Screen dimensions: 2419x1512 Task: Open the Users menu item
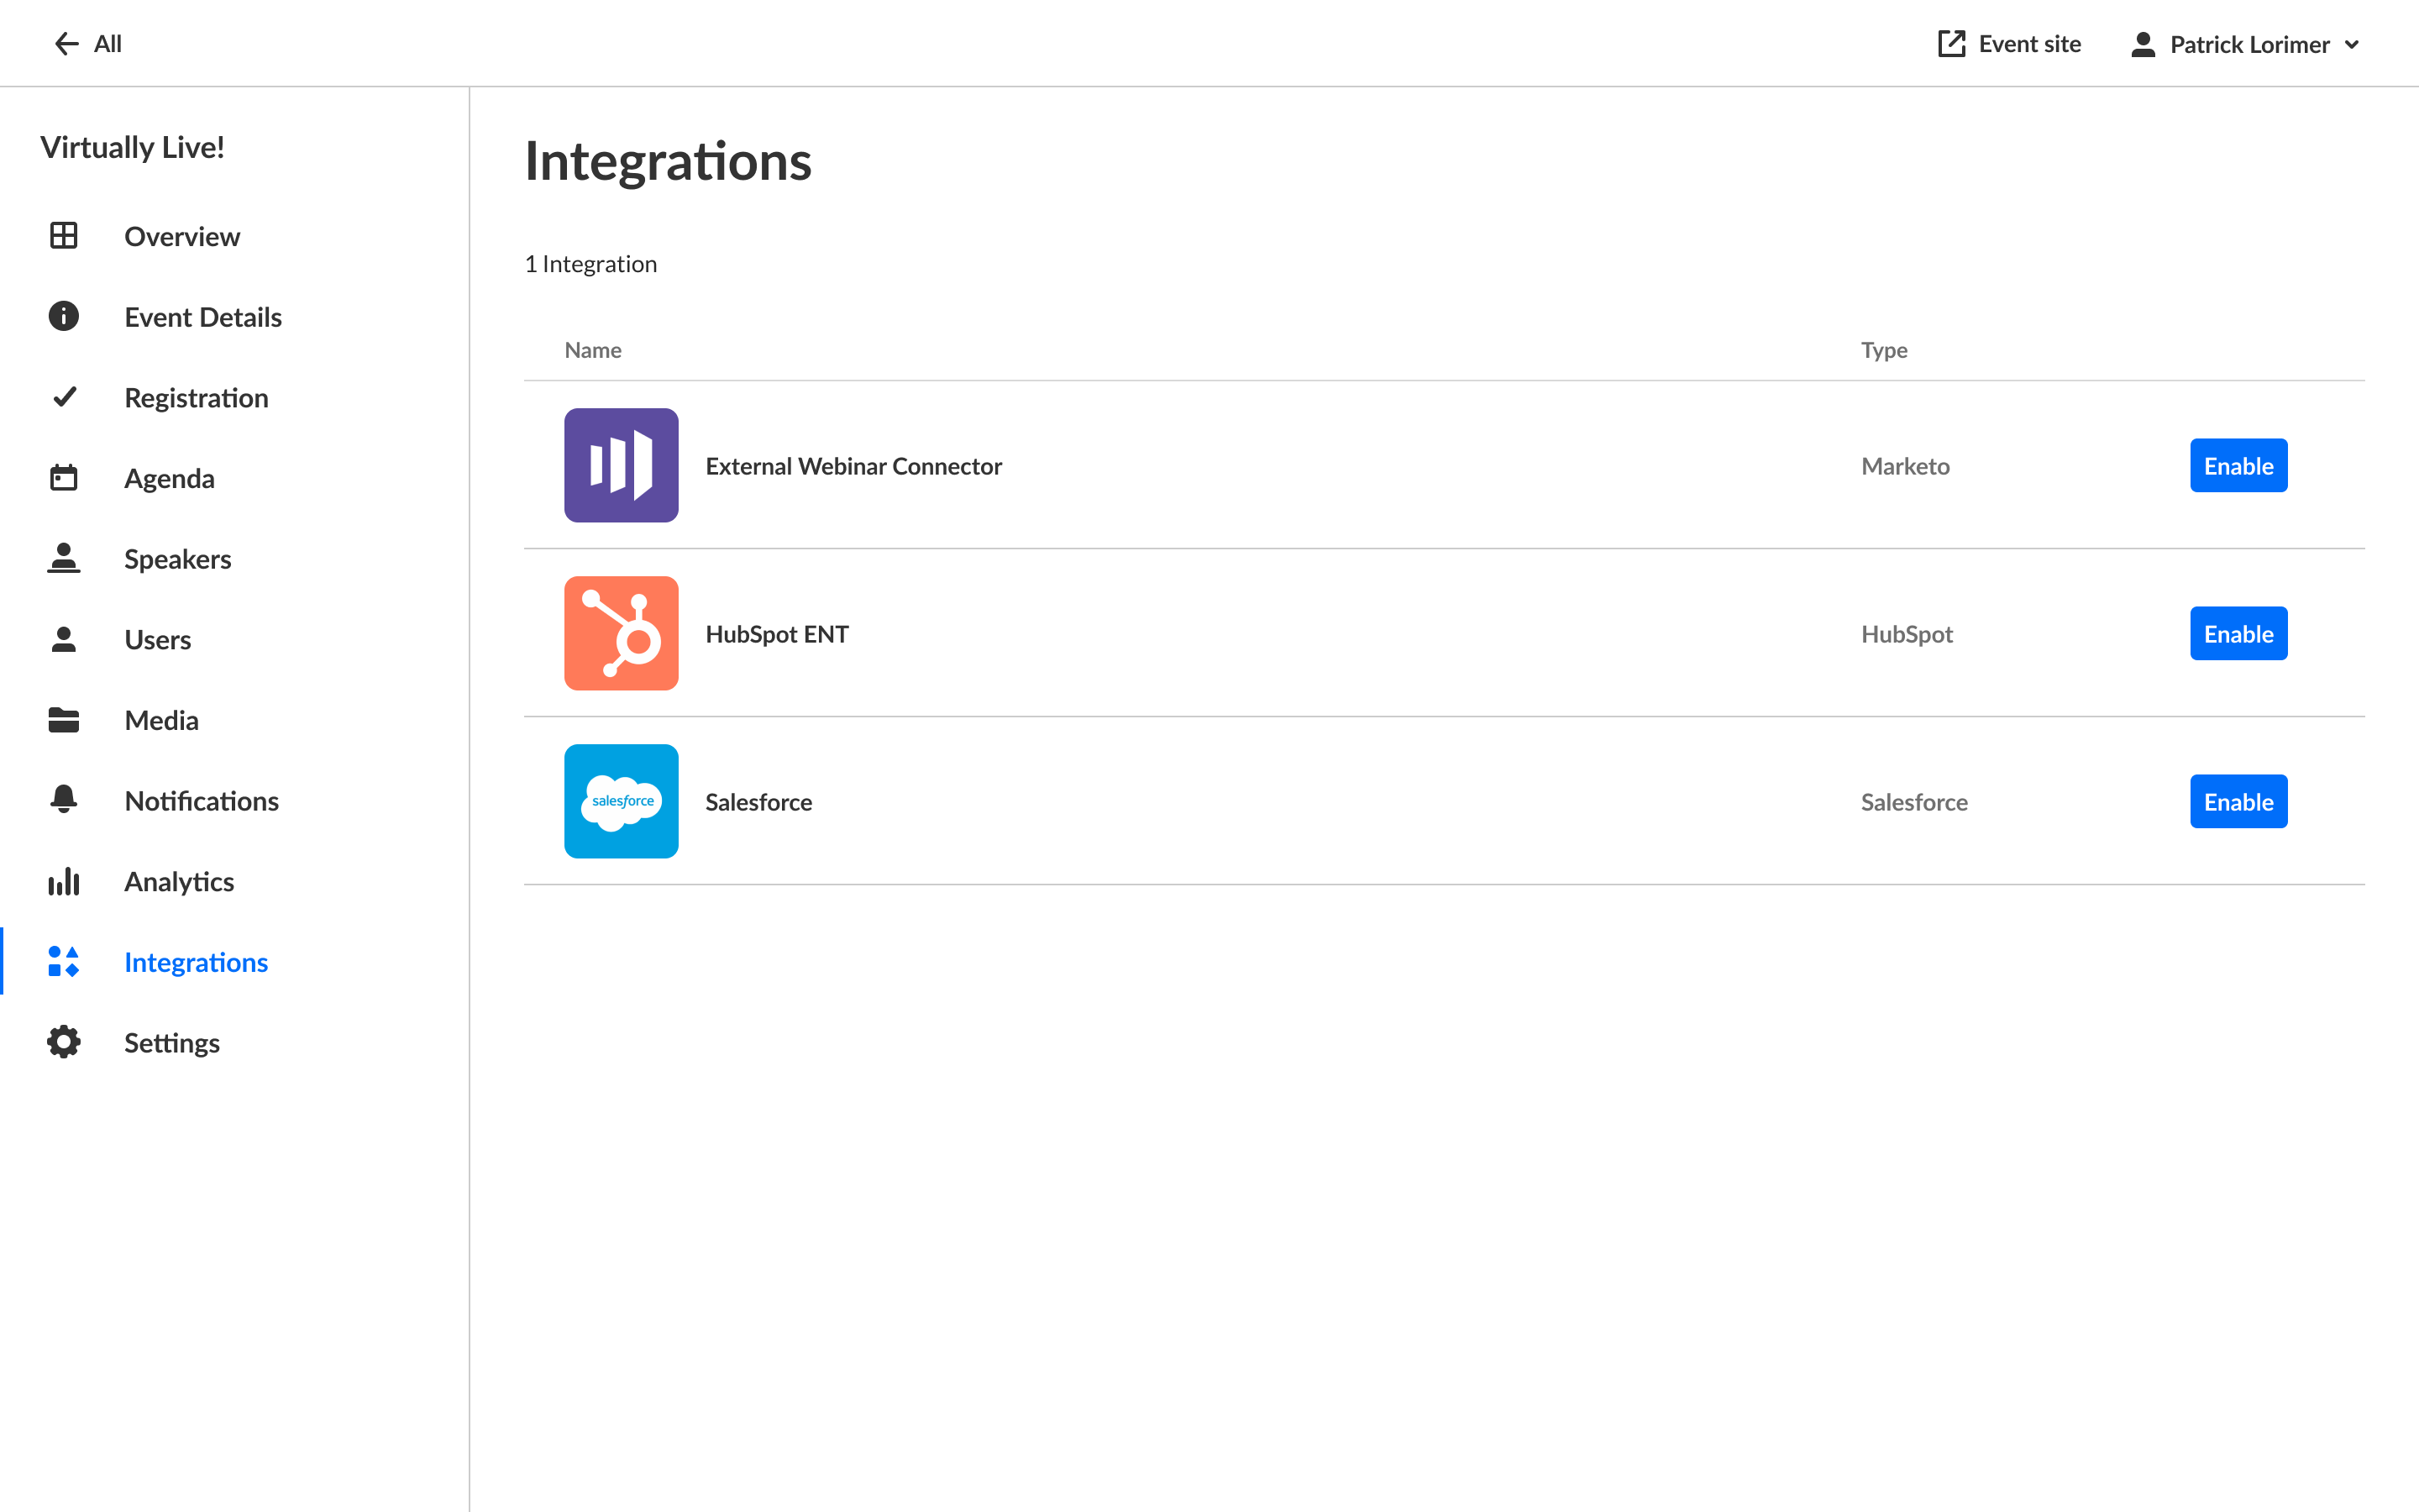tap(157, 640)
